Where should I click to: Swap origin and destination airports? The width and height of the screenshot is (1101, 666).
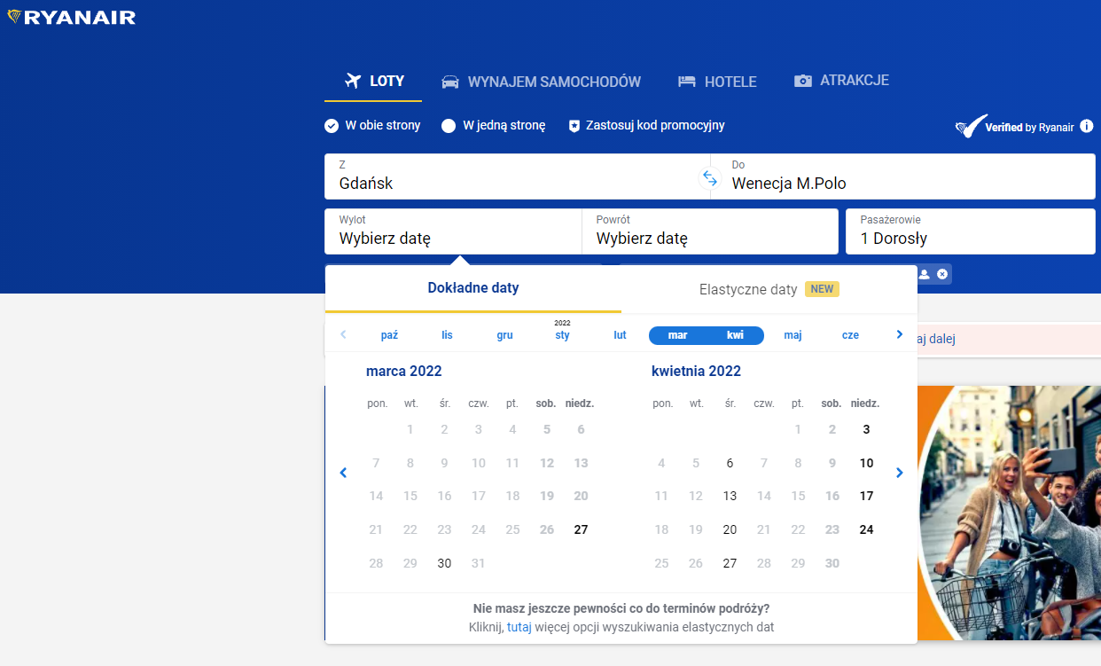[709, 177]
